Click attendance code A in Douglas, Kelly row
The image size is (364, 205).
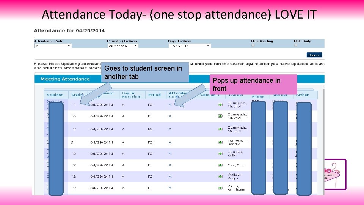(170, 154)
